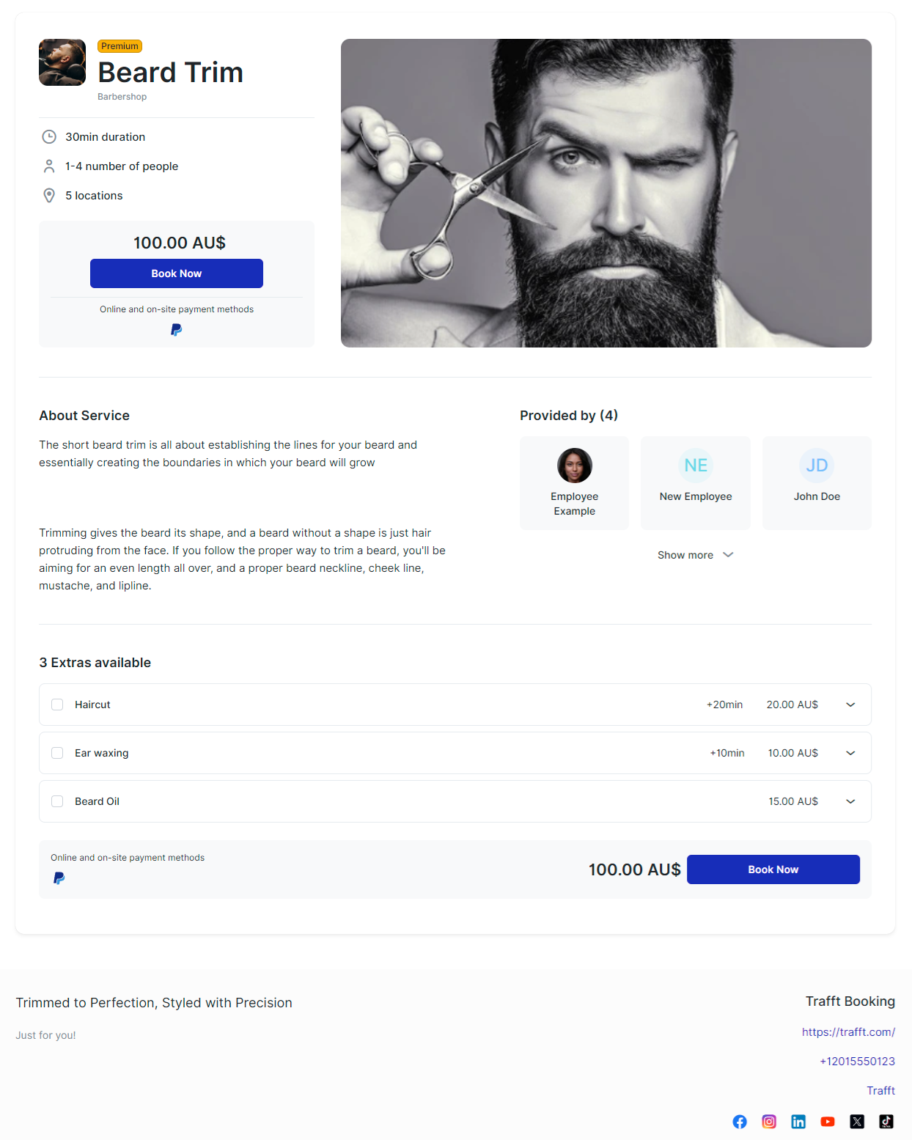The image size is (912, 1140).
Task: Select the John Doe provider card
Action: tap(817, 483)
